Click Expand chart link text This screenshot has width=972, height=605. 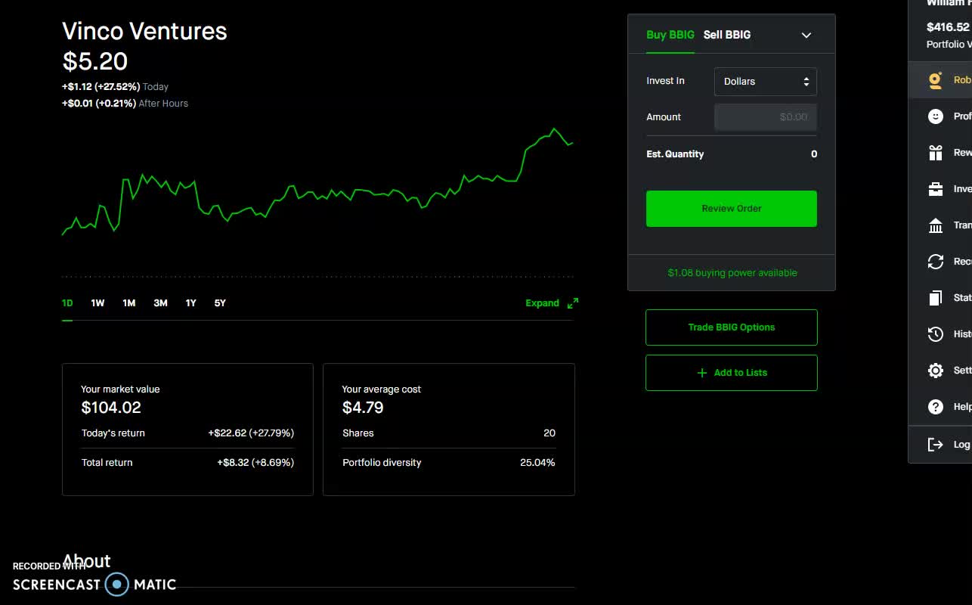(x=542, y=303)
